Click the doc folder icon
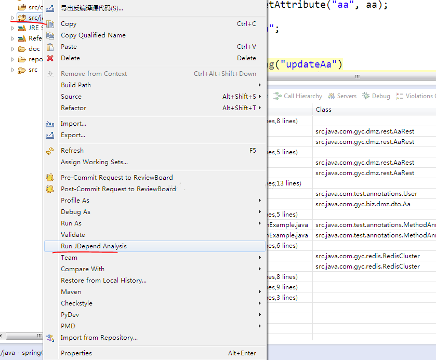 click(22, 49)
